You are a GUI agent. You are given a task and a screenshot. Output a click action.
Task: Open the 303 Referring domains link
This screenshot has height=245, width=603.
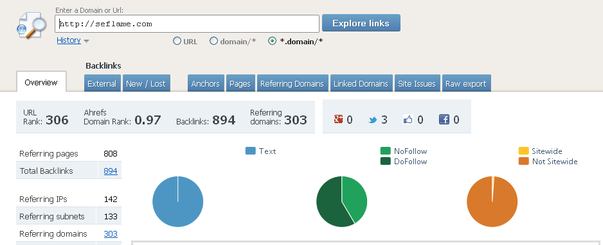tap(111, 234)
